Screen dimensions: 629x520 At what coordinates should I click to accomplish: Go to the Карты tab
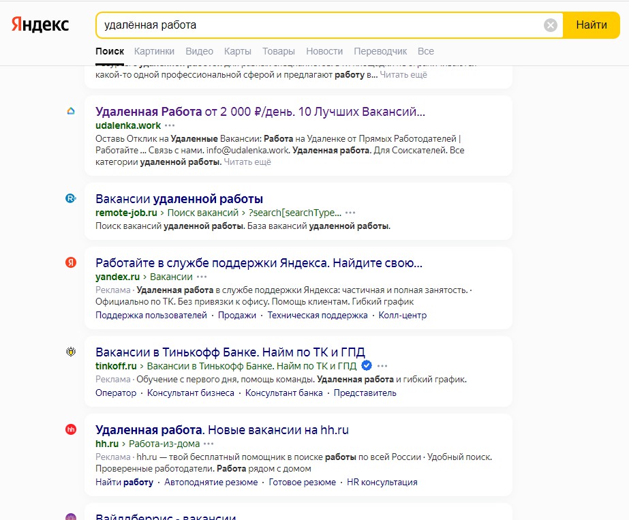click(x=237, y=51)
